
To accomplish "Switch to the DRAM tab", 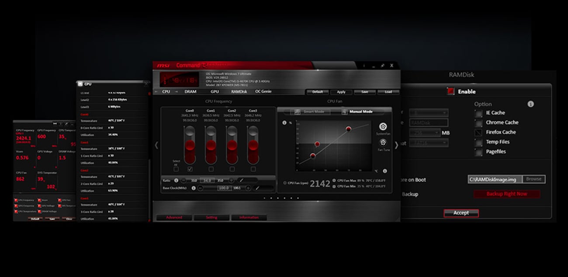I will 190,92.
